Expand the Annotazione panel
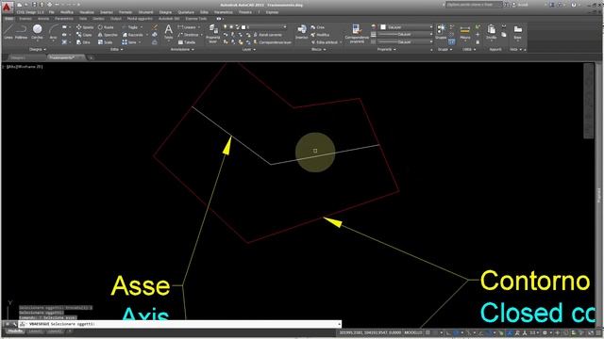 182,49
